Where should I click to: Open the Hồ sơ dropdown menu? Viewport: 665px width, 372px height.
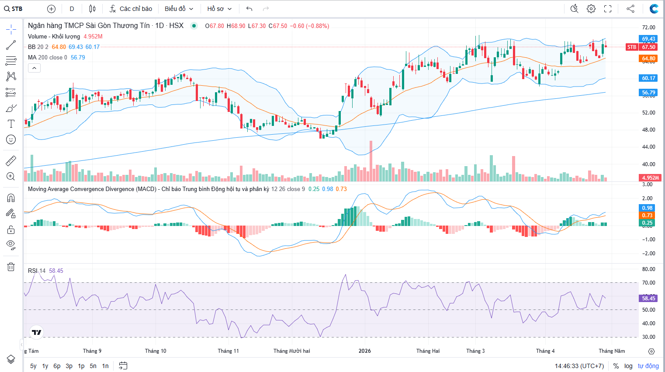(x=219, y=9)
